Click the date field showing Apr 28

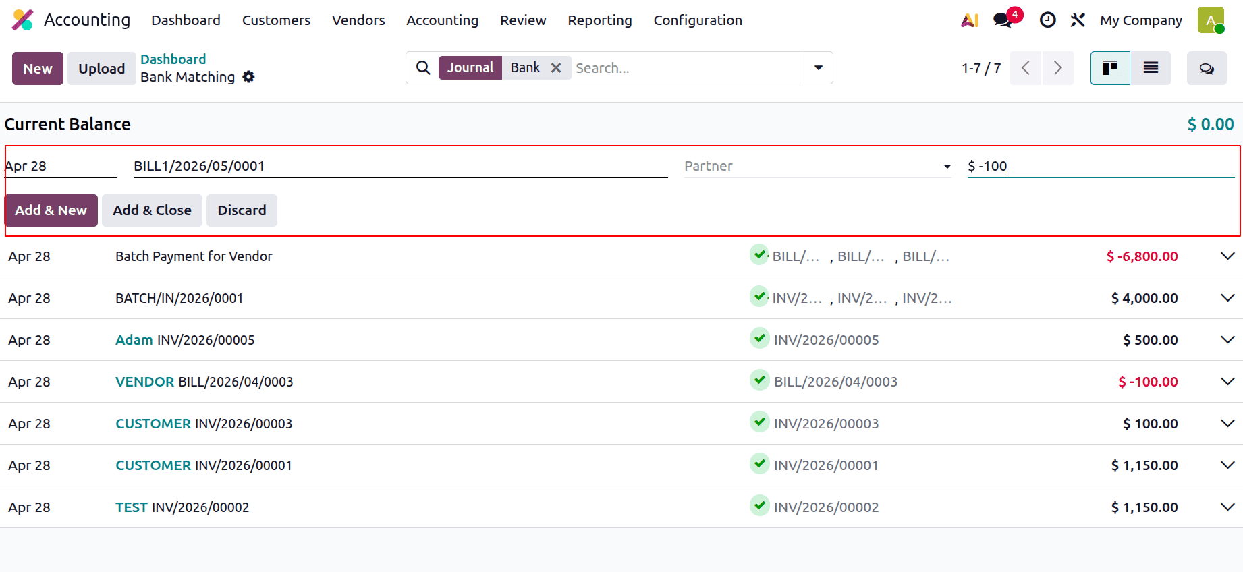[61, 166]
